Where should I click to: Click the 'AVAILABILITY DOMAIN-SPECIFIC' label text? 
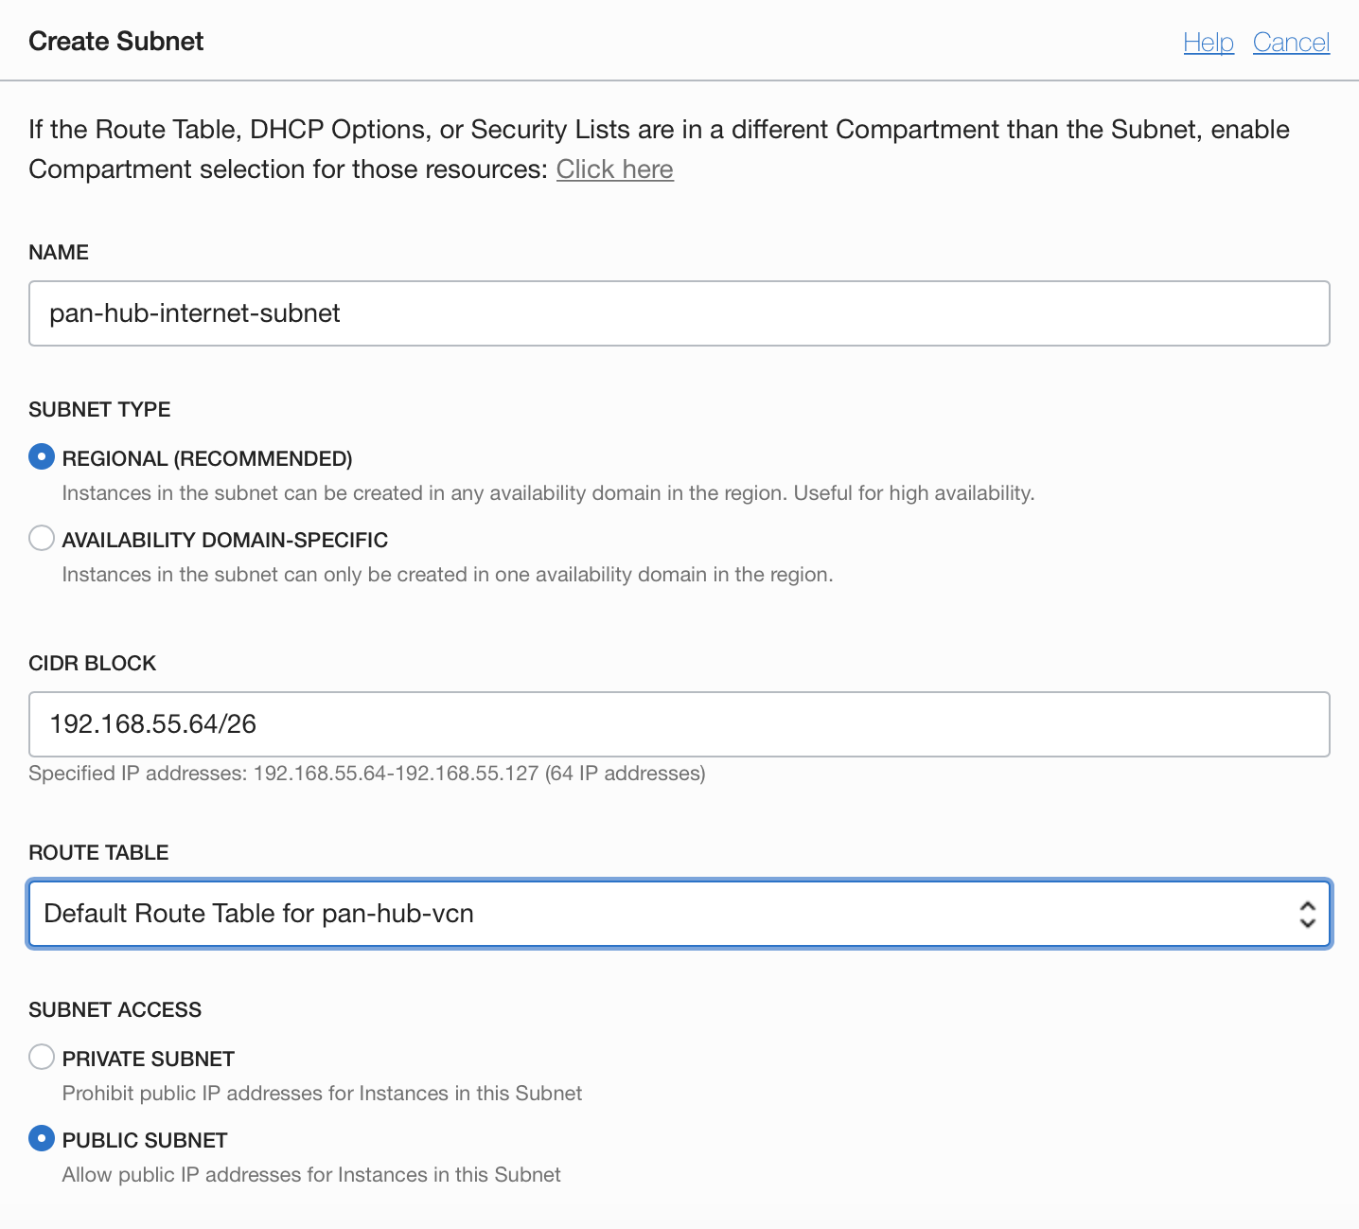225,540
